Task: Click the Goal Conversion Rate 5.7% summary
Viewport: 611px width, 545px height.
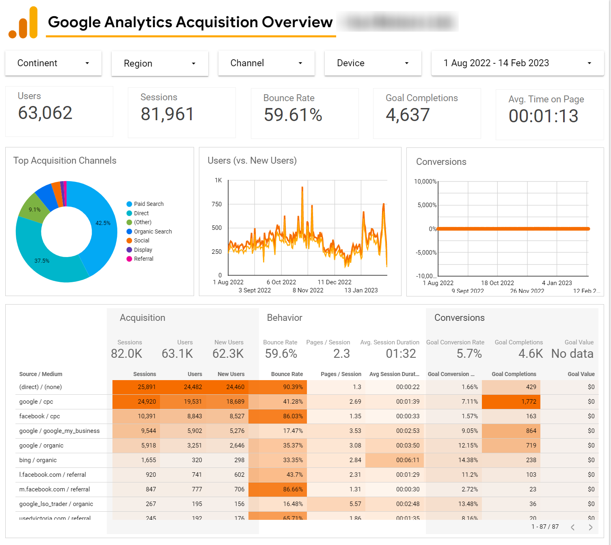Action: click(x=469, y=354)
